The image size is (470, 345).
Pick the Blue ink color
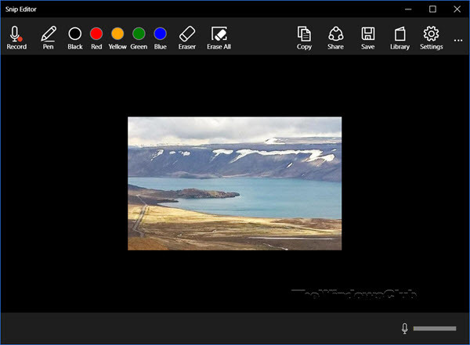[x=160, y=38]
